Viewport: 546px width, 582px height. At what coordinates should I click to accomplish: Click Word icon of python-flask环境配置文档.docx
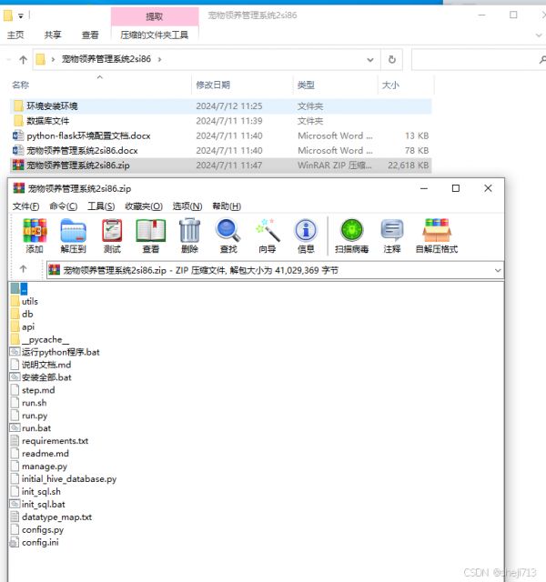click(18, 135)
